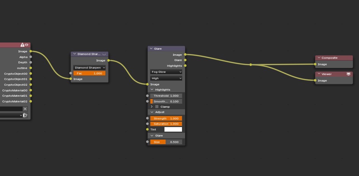Collapse the Composite node header chevron

(x=319, y=58)
